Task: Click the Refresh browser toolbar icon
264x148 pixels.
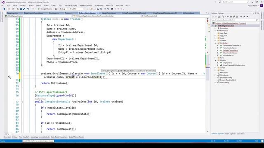Action: pyautogui.click(x=56, y=9)
